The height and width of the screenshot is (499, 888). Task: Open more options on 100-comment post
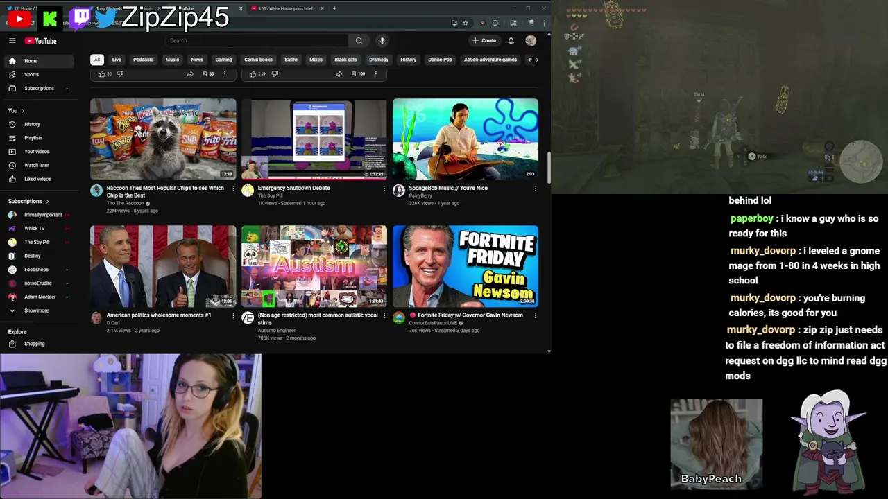(x=376, y=74)
